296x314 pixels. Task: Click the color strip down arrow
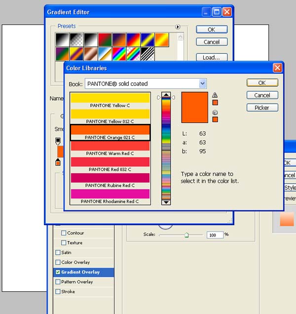pyautogui.click(x=166, y=202)
